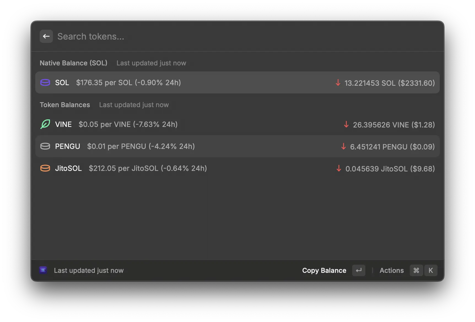This screenshot has height=322, width=475.
Task: Click the orange JitoSOL coin icon
Action: pos(45,168)
